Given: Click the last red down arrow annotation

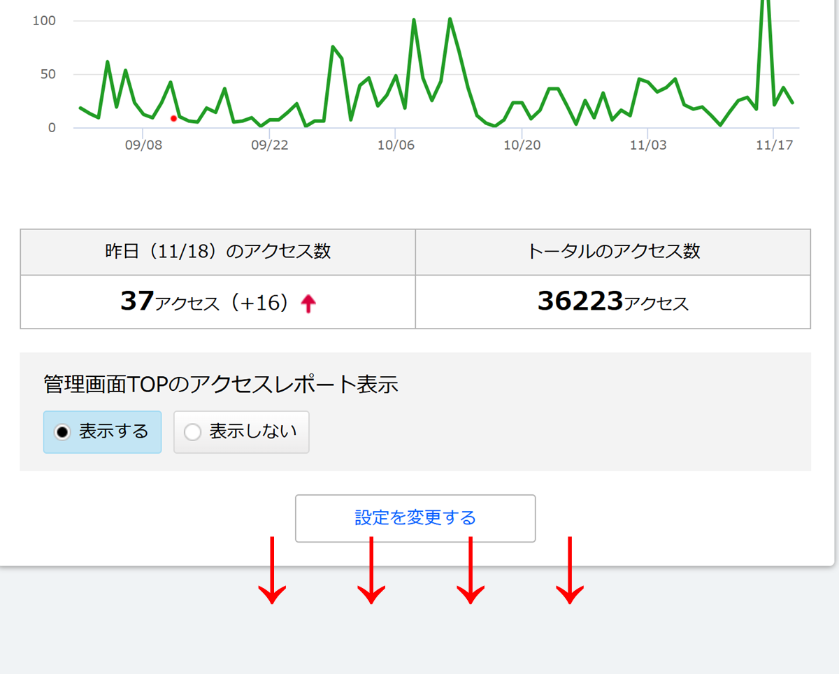Looking at the screenshot, I should point(570,570).
